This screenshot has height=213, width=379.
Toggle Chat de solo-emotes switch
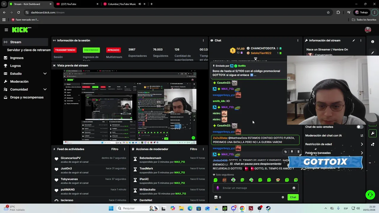[359, 127]
